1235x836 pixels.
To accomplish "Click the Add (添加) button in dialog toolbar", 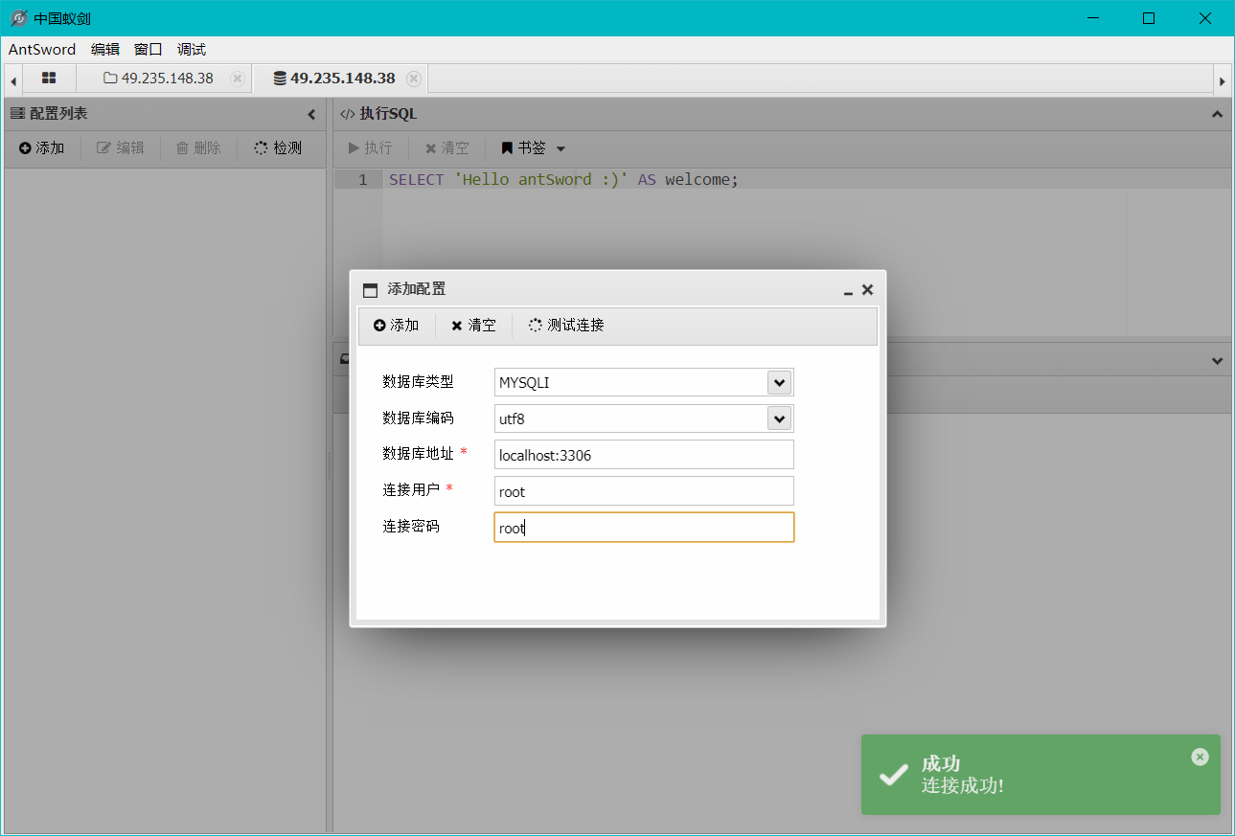I will (397, 326).
